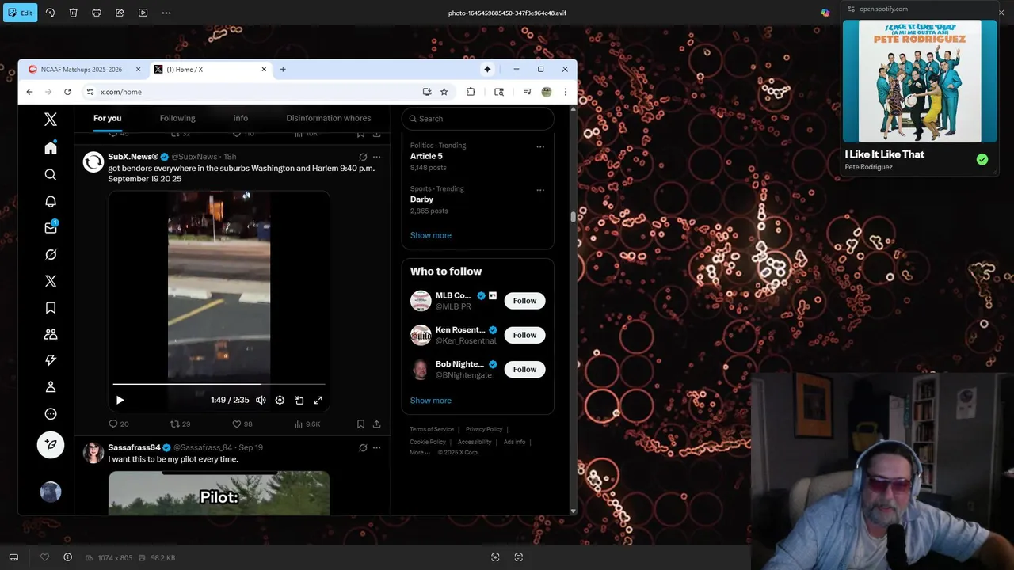The width and height of the screenshot is (1014, 570).
Task: Open video settings gear icon
Action: point(280,401)
